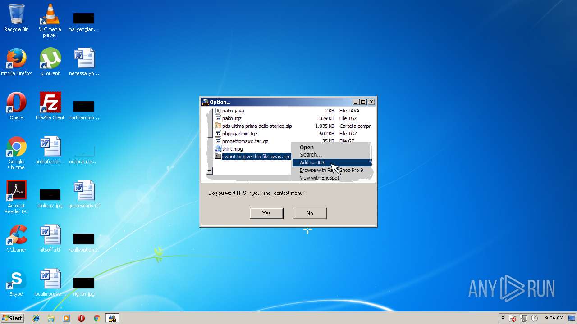Launch µTorrent from the desktop
Image resolution: width=577 pixels, height=324 pixels.
[50, 62]
